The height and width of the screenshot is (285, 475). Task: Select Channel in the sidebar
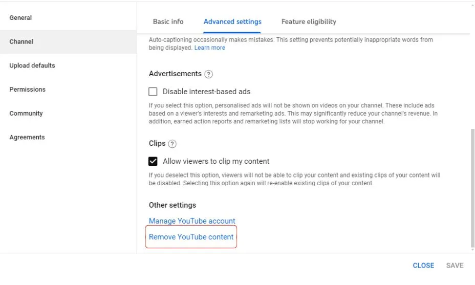click(x=68, y=42)
